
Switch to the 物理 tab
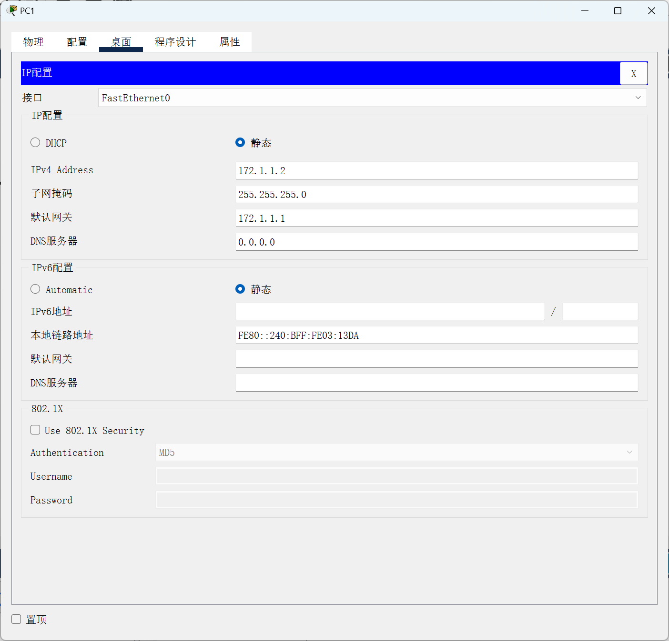[x=33, y=42]
